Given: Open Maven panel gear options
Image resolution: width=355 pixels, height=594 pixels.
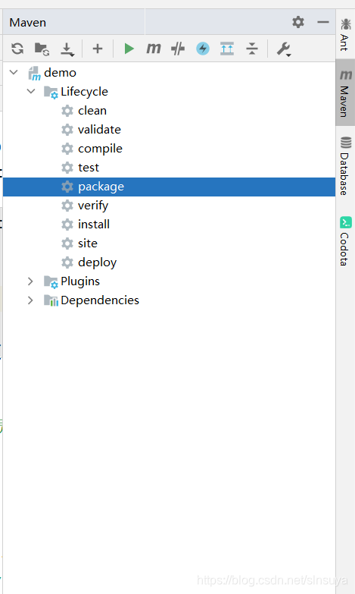Looking at the screenshot, I should point(298,22).
